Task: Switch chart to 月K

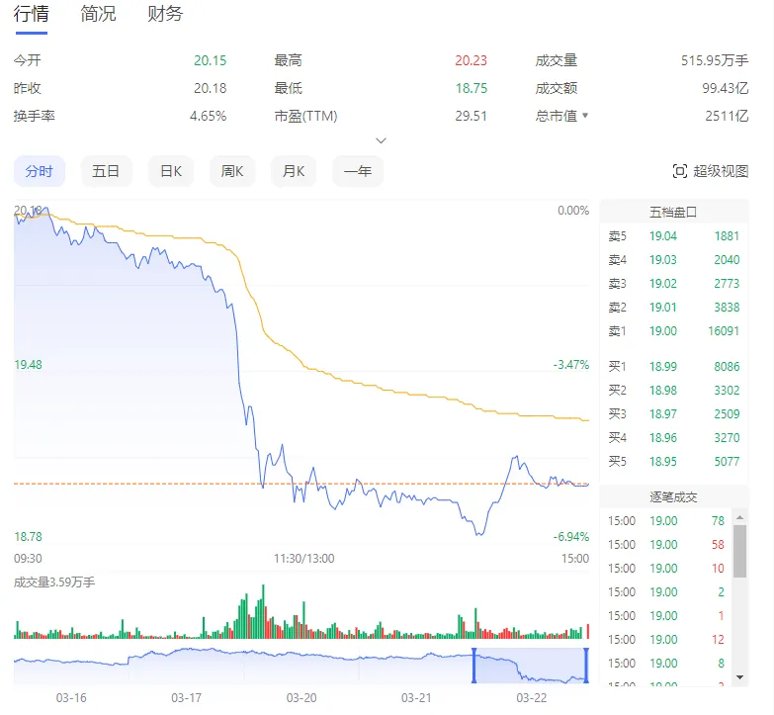Action: click(294, 171)
